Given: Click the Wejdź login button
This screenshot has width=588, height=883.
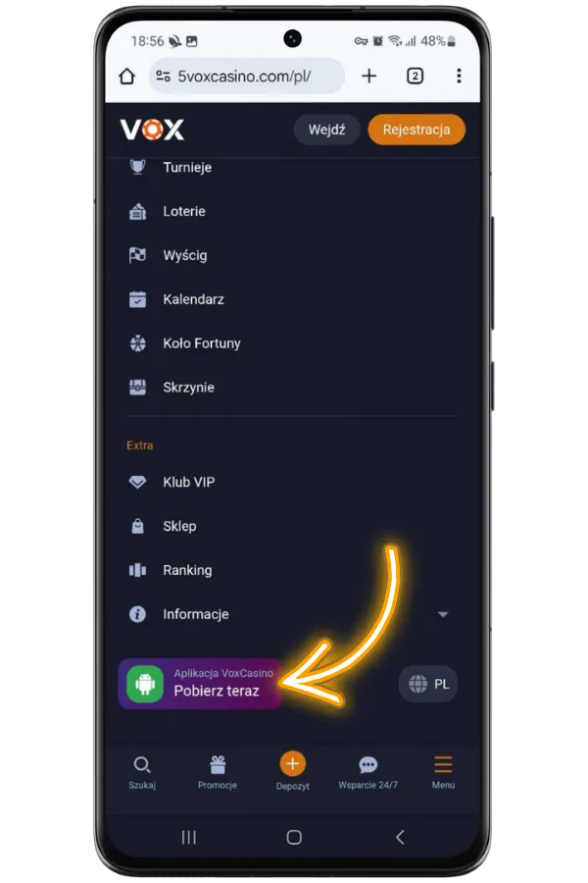Looking at the screenshot, I should [x=327, y=130].
